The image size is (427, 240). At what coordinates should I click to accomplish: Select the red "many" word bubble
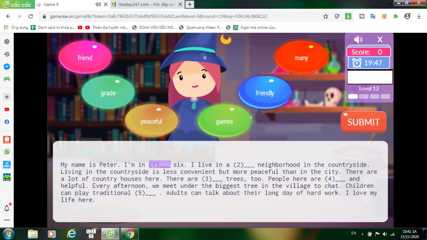click(301, 57)
